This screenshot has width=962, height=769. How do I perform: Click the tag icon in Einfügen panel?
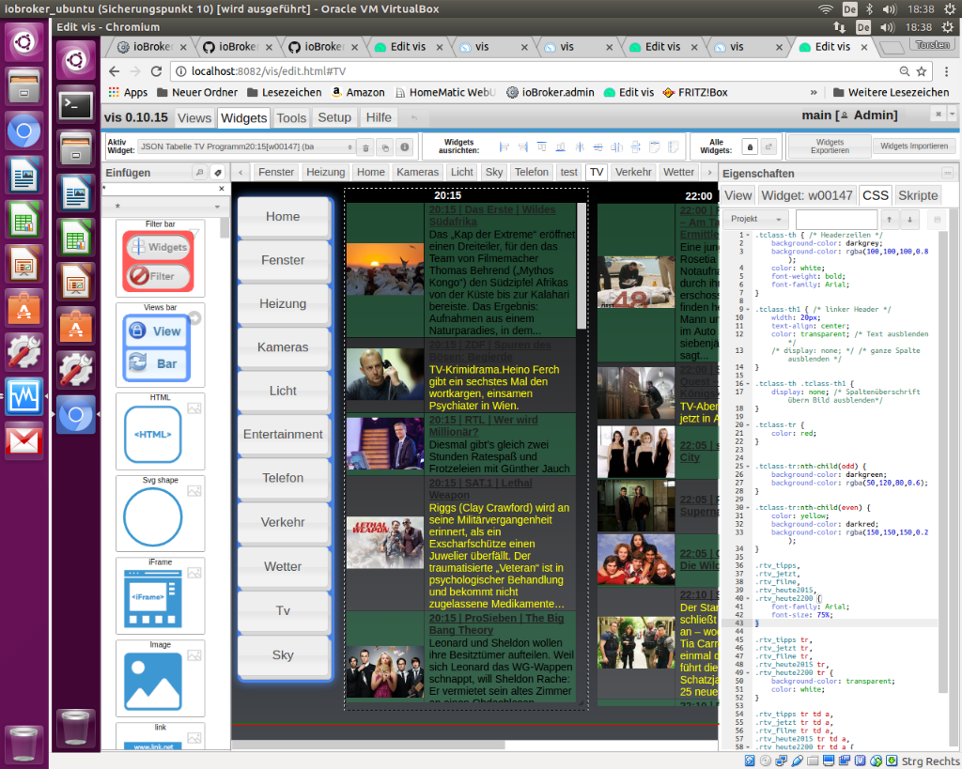click(217, 173)
